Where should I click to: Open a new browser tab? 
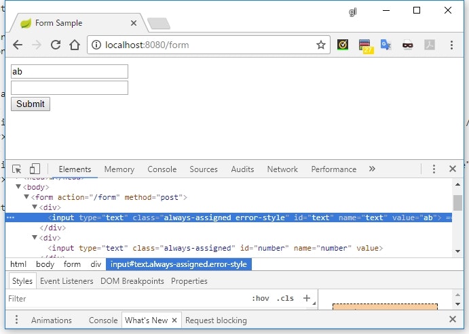159,24
